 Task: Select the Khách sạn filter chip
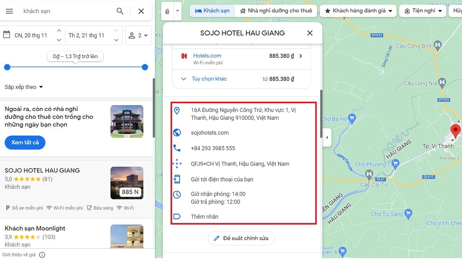pyautogui.click(x=212, y=11)
